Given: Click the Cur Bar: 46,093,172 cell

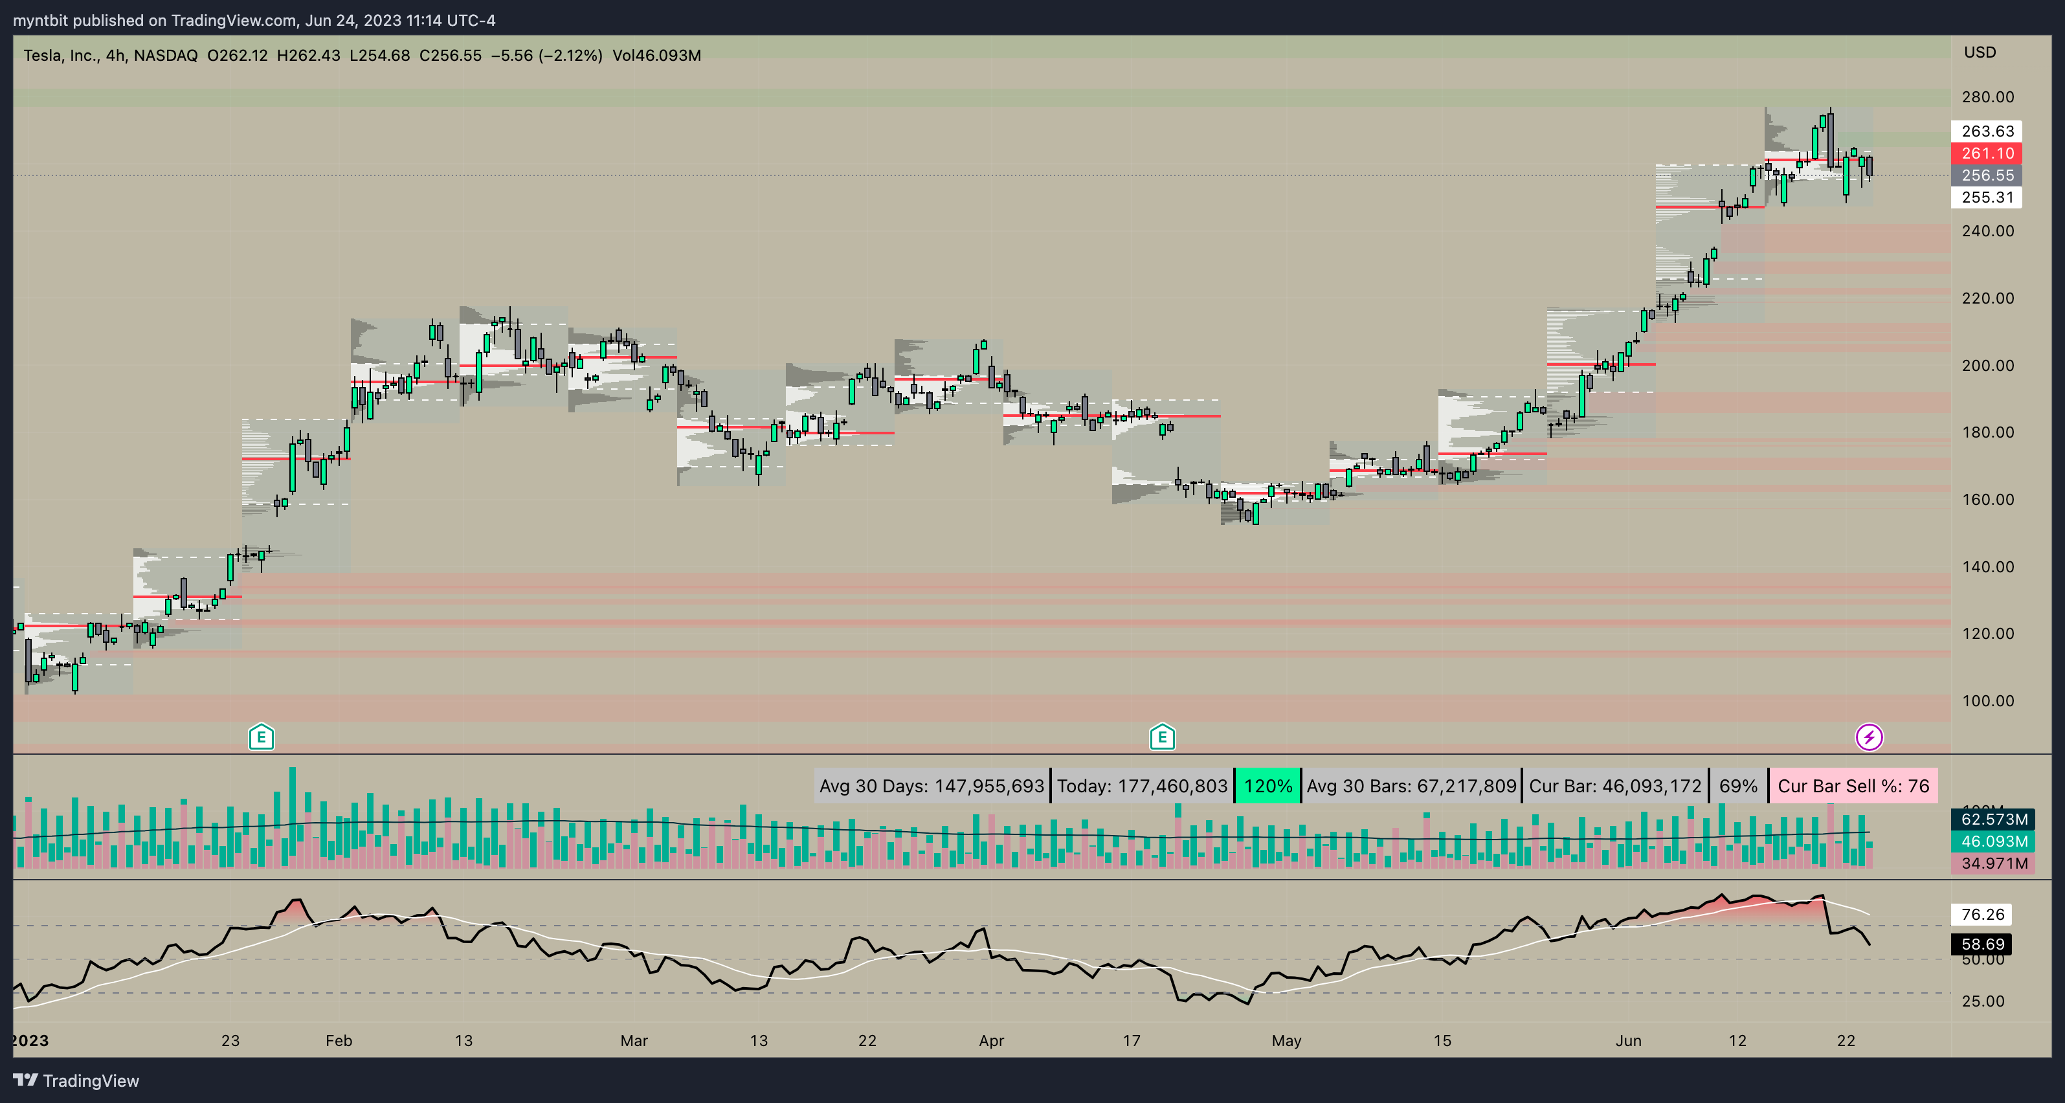Looking at the screenshot, I should (1615, 786).
